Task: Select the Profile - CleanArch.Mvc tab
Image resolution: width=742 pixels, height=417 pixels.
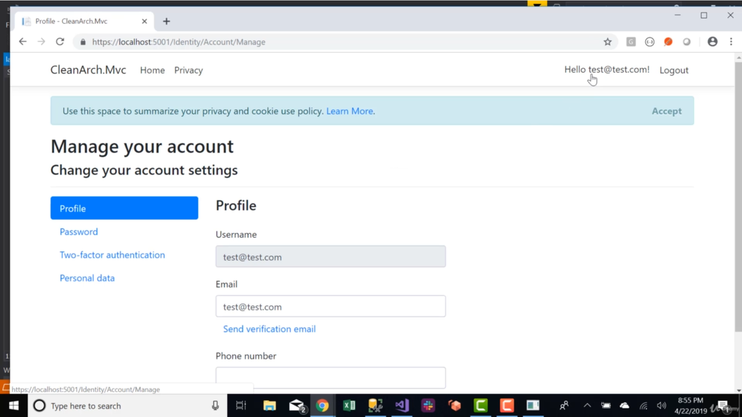Action: (x=83, y=21)
